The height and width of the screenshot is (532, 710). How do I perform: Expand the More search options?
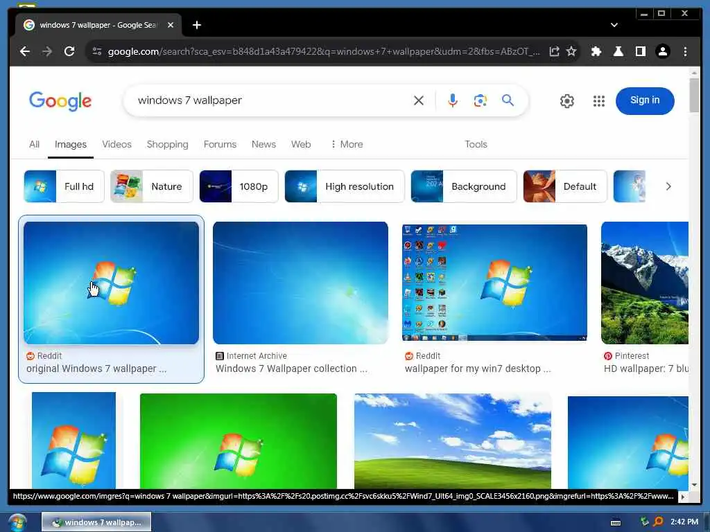pos(347,144)
